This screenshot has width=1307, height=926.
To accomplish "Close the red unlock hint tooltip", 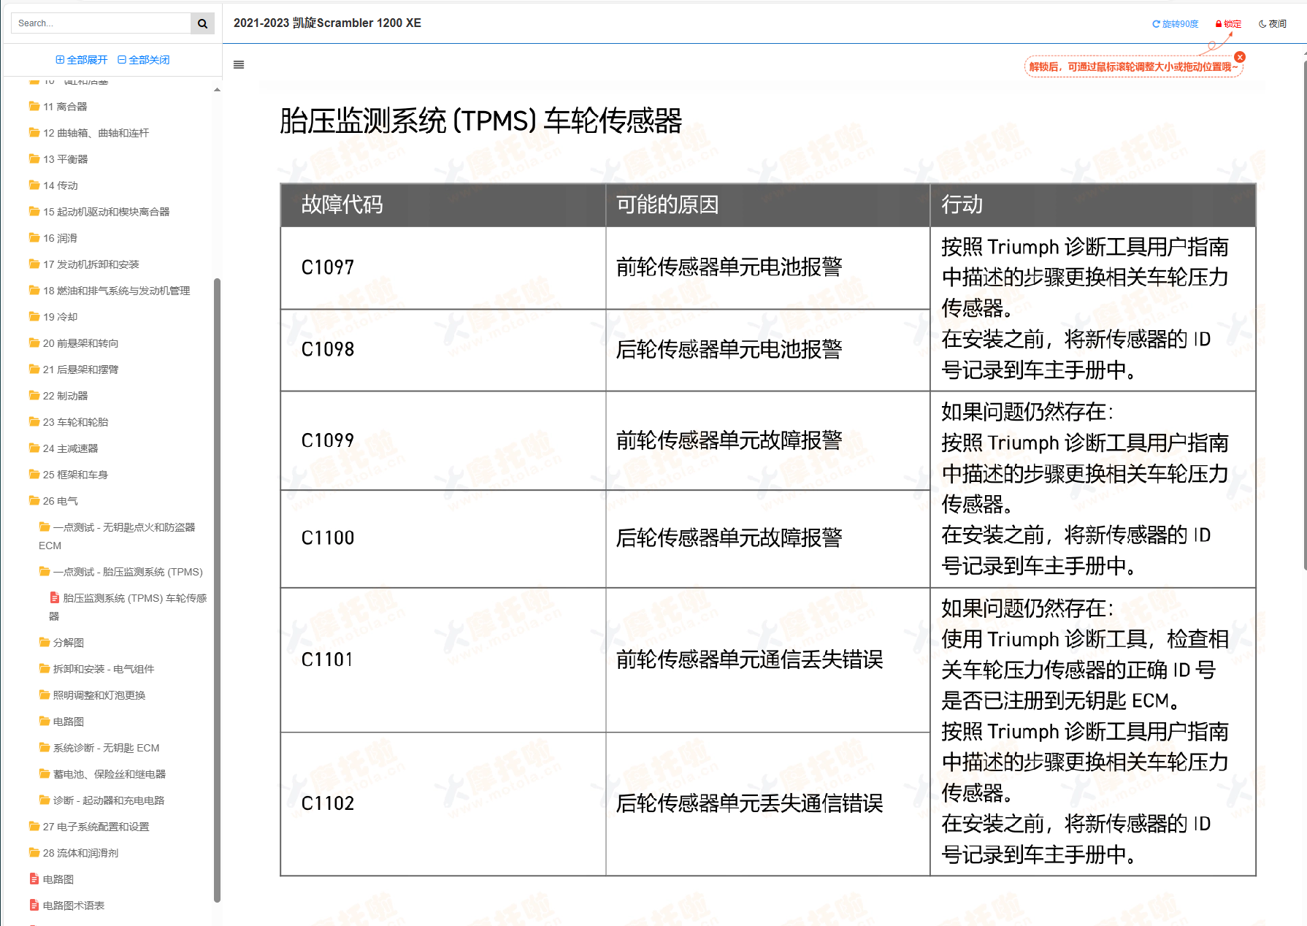I will click(1240, 57).
